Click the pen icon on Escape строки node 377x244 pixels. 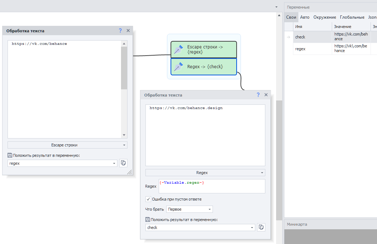(x=178, y=50)
